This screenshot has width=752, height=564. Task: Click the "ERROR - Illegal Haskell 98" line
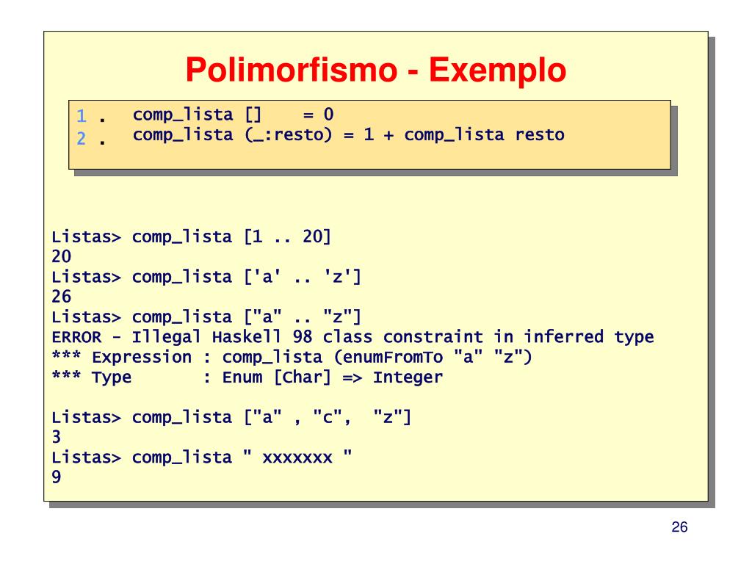352,337
